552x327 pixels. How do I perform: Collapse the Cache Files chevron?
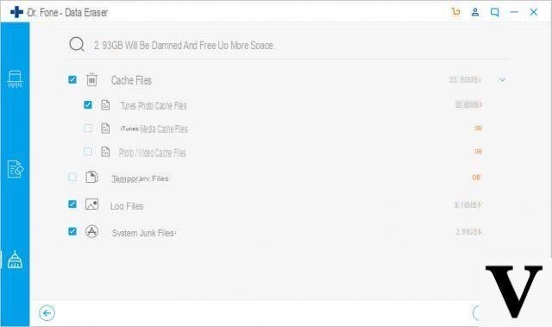(502, 80)
